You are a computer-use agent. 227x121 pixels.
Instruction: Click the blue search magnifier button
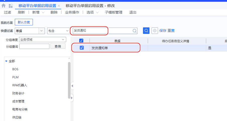(146, 31)
